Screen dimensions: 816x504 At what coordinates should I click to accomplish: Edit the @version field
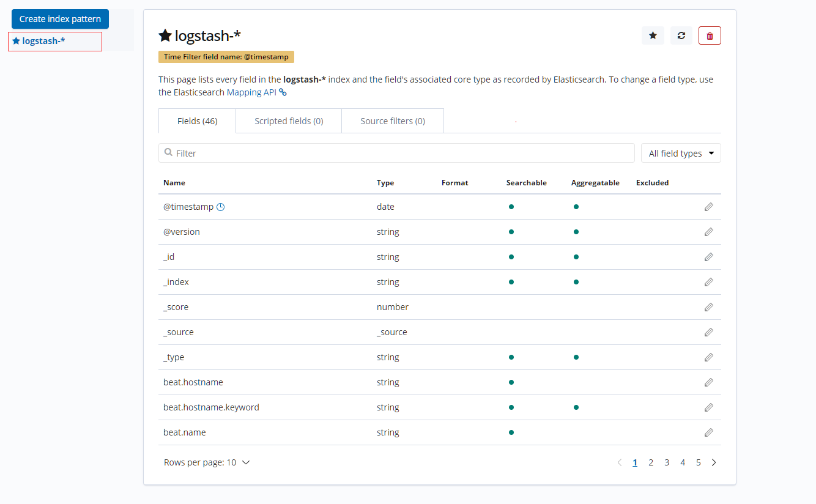coord(709,231)
